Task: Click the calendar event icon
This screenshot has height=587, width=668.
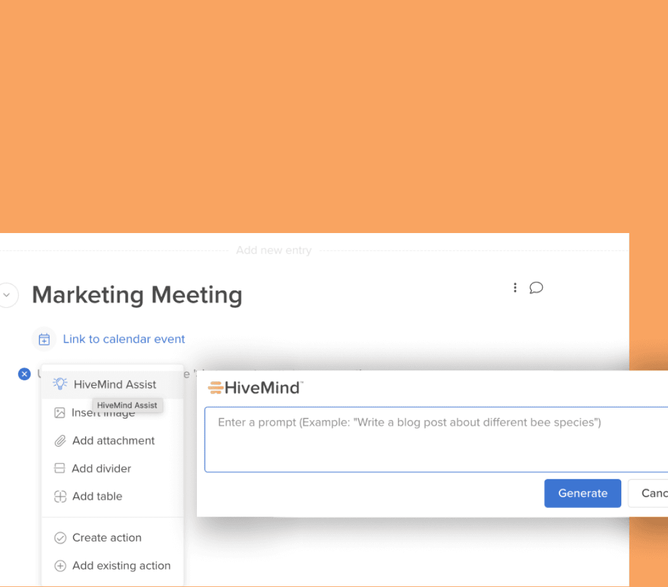Action: 44,340
